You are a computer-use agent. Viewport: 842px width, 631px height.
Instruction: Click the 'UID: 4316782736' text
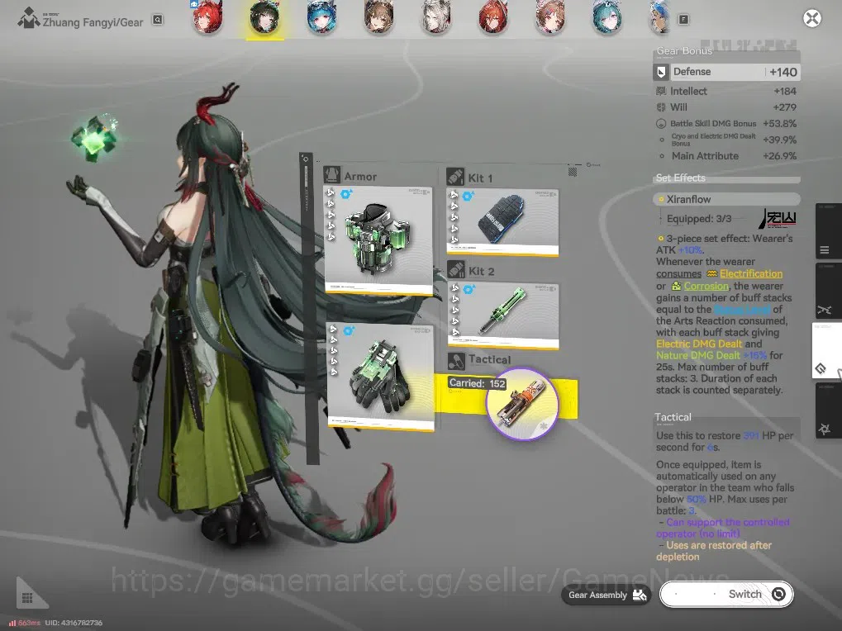[x=74, y=623]
